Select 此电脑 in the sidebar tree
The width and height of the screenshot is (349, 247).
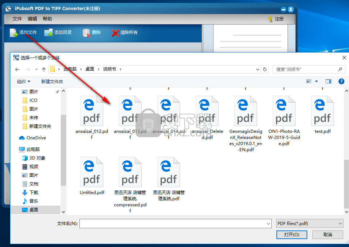[x=29, y=149]
